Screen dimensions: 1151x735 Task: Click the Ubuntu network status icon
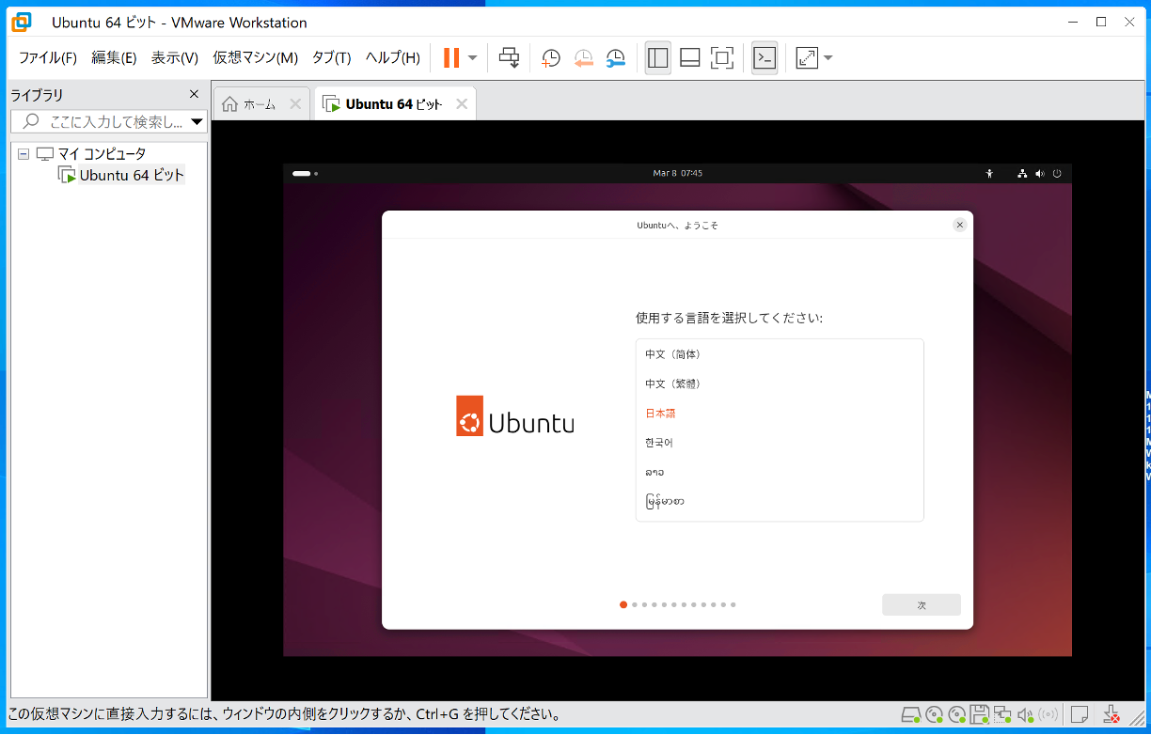1023,173
